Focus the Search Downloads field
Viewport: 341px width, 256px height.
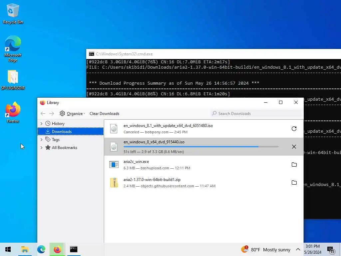(257, 113)
